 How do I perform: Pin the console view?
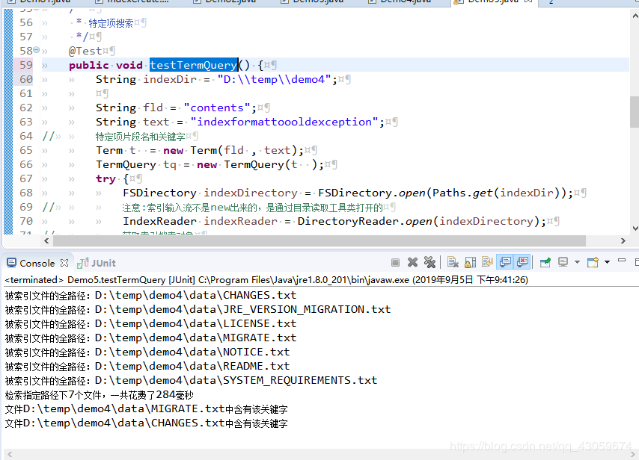(545, 262)
